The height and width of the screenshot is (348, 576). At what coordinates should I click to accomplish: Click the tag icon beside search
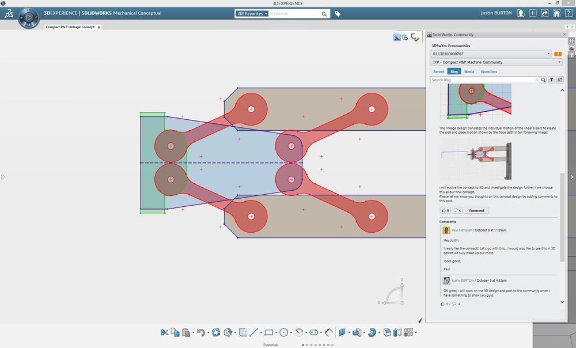338,14
